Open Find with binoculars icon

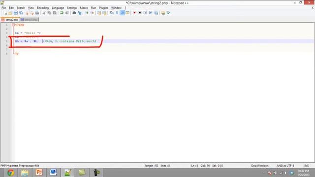click(74, 13)
